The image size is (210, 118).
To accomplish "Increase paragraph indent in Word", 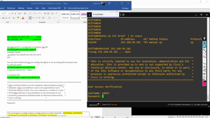I will pyautogui.click(x=48, y=13).
